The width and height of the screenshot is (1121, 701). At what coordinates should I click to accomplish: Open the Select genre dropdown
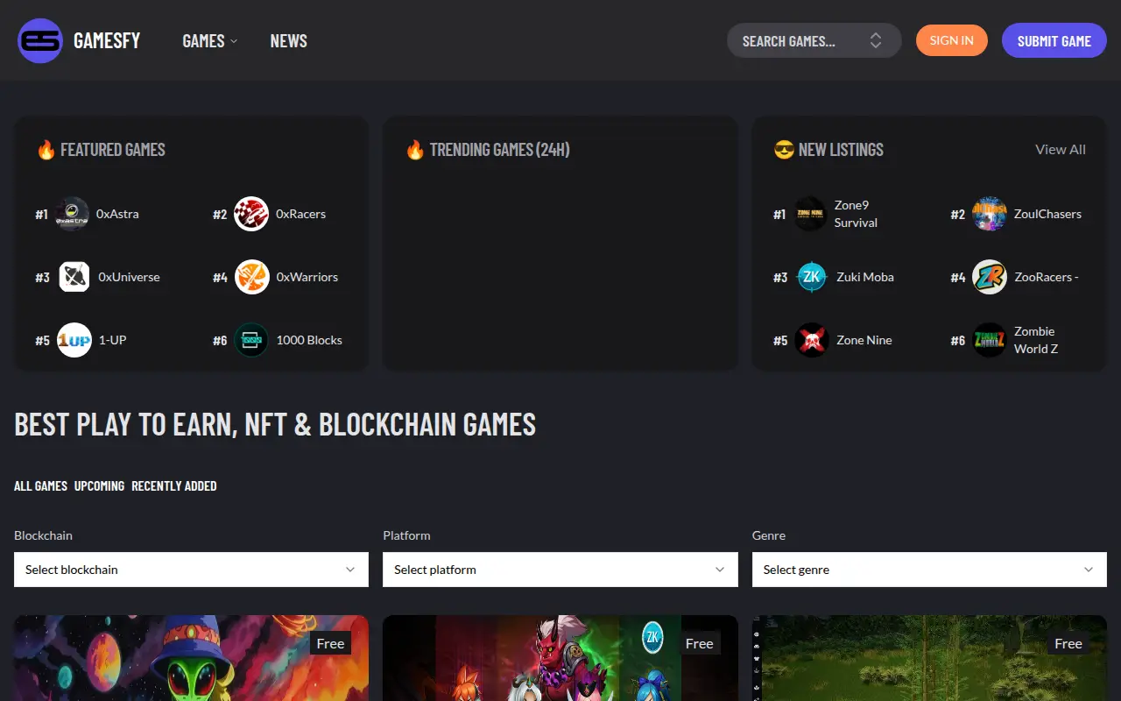(x=929, y=570)
